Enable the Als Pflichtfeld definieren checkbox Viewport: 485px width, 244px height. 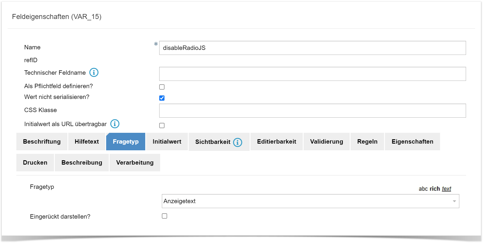pyautogui.click(x=162, y=87)
